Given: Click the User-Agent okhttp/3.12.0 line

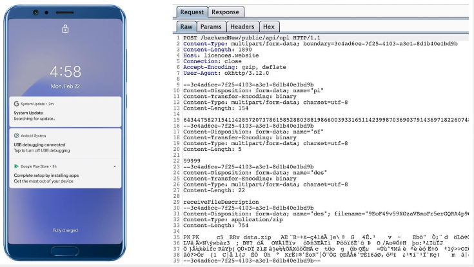Looking at the screenshot, I should tap(226, 73).
